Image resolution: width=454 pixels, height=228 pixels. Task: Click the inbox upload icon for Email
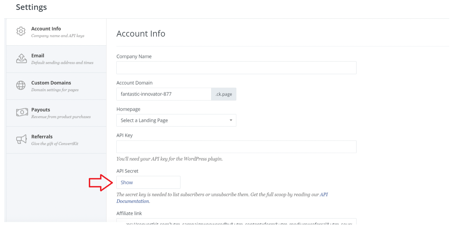pos(21,58)
